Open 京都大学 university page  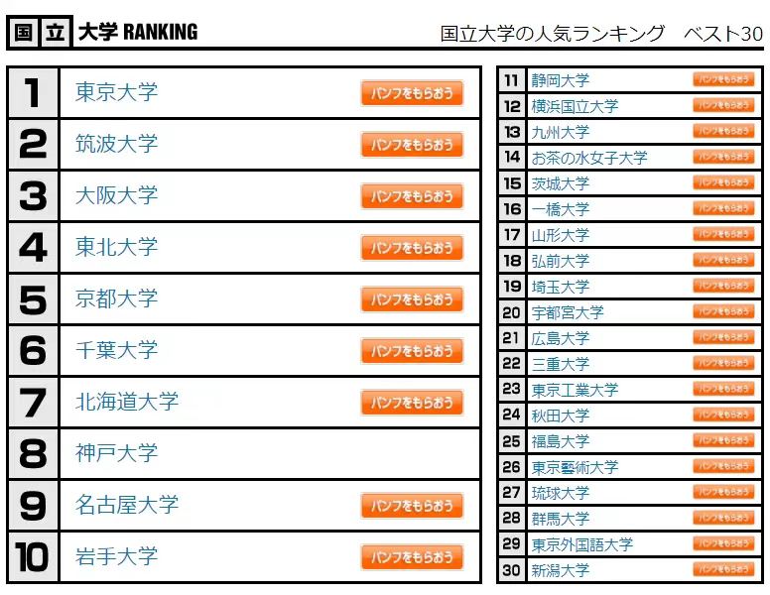[x=116, y=298]
